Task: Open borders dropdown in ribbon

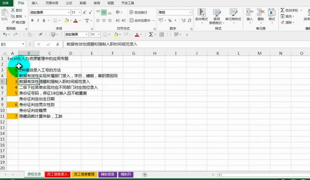Action: point(60,20)
